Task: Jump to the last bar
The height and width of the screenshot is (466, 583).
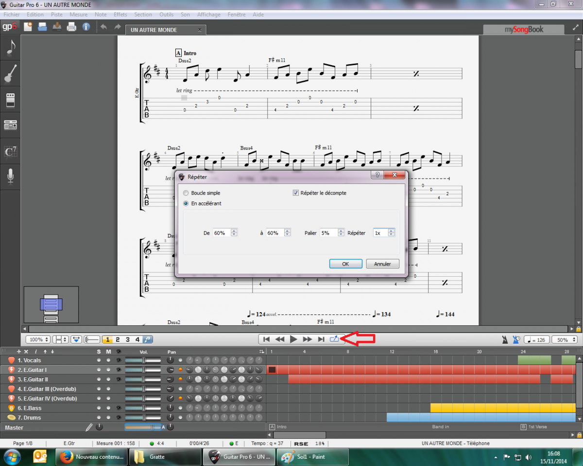Action: pos(321,339)
